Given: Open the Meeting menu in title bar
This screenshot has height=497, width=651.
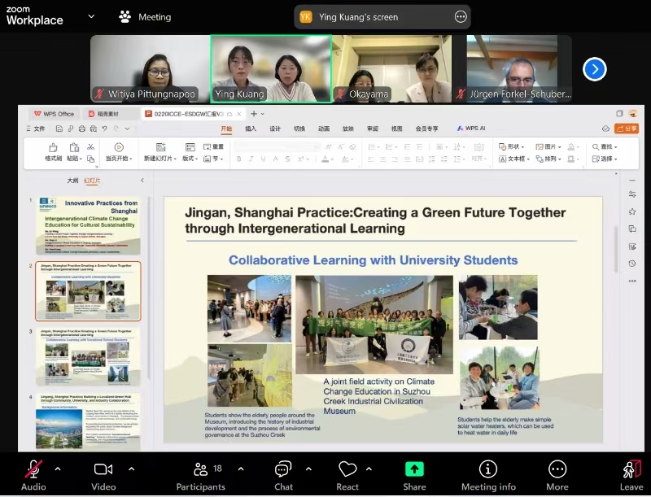Looking at the screenshot, I should tap(145, 16).
